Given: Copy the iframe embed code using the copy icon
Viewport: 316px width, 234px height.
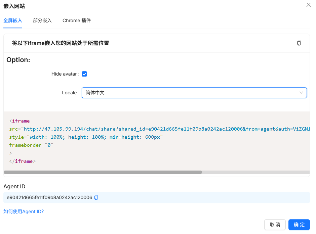Looking at the screenshot, I should coord(299,43).
